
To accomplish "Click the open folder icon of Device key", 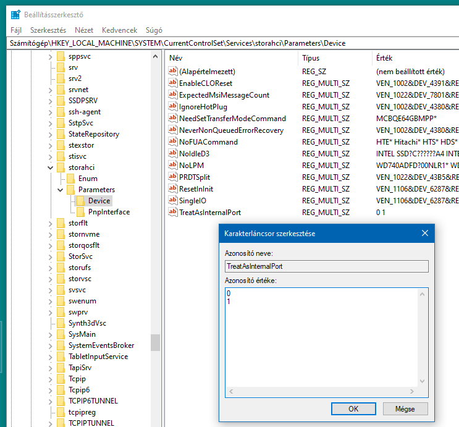I will [x=80, y=201].
